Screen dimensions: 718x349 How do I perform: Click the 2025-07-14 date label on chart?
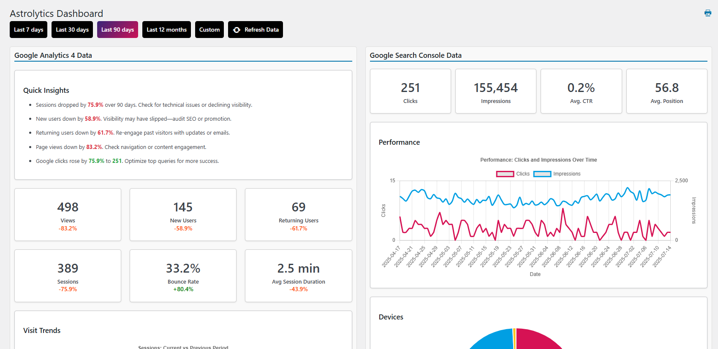click(x=661, y=257)
